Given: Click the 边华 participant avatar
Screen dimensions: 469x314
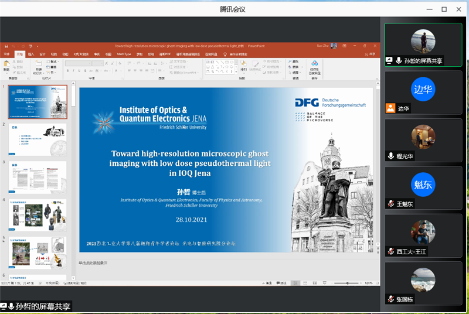Looking at the screenshot, I should pyautogui.click(x=423, y=89).
